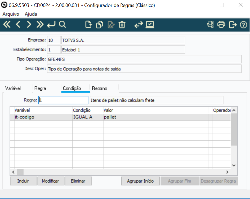Click the Agrupar Início button
The height and width of the screenshot is (199, 250).
pyautogui.click(x=140, y=181)
